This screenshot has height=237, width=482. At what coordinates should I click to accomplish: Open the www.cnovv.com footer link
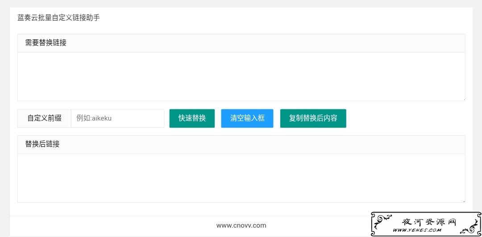pyautogui.click(x=241, y=226)
